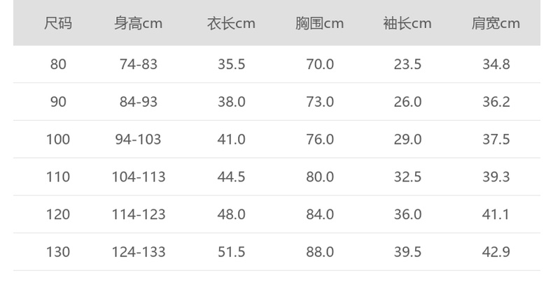Select the 104-113 height cell
Image resolution: width=553 pixels, height=301 pixels.
(139, 177)
